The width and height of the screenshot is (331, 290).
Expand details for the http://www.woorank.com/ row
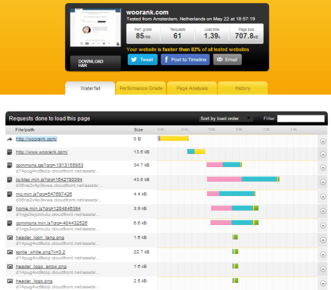[323, 155]
